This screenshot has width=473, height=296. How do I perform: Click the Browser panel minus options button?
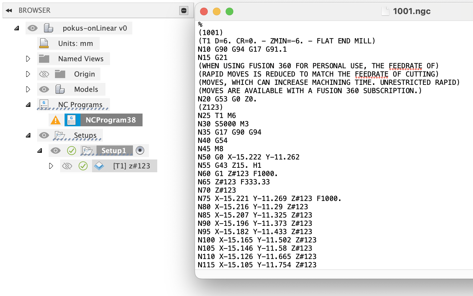tap(184, 11)
